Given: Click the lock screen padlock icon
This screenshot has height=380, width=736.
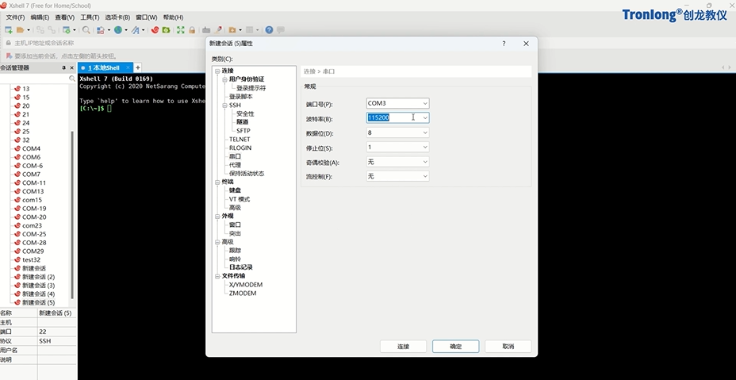Looking at the screenshot, I should coord(192,30).
